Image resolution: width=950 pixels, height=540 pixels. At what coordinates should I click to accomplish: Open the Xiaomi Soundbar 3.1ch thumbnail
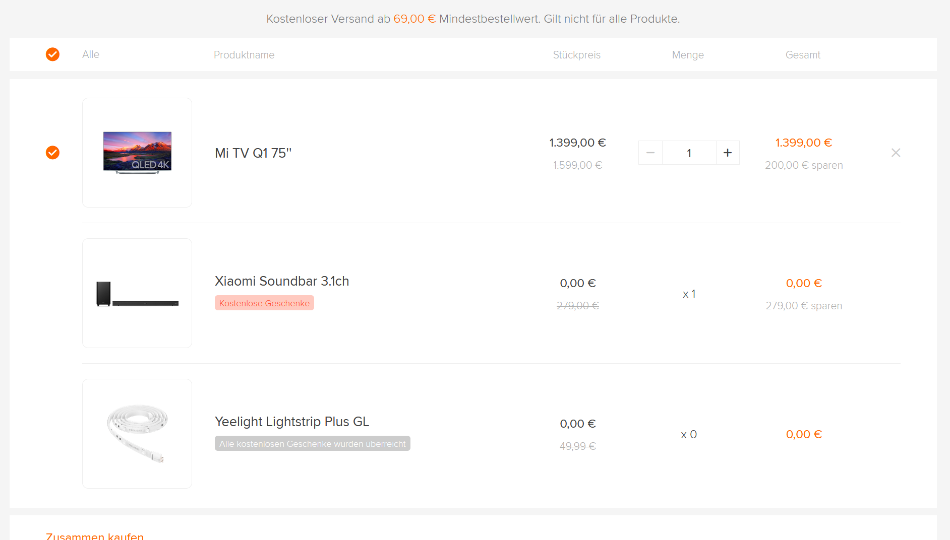(x=137, y=293)
